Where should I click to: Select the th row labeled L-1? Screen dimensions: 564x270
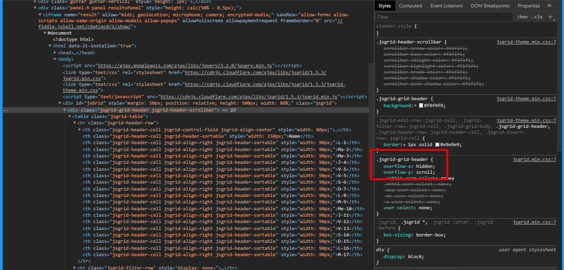pos(221,143)
